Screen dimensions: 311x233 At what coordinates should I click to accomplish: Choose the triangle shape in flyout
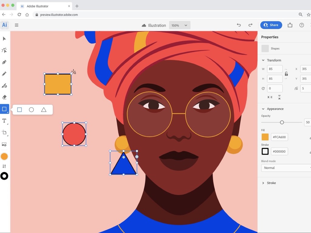[44, 110]
